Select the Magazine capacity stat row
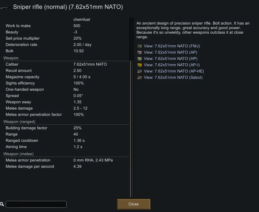Viewport: 259px width, 212px height. [66, 77]
